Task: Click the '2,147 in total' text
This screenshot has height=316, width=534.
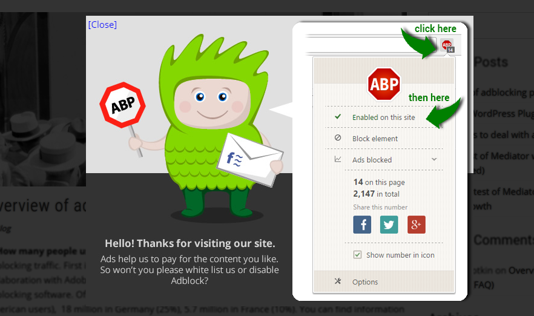Action: (x=377, y=194)
